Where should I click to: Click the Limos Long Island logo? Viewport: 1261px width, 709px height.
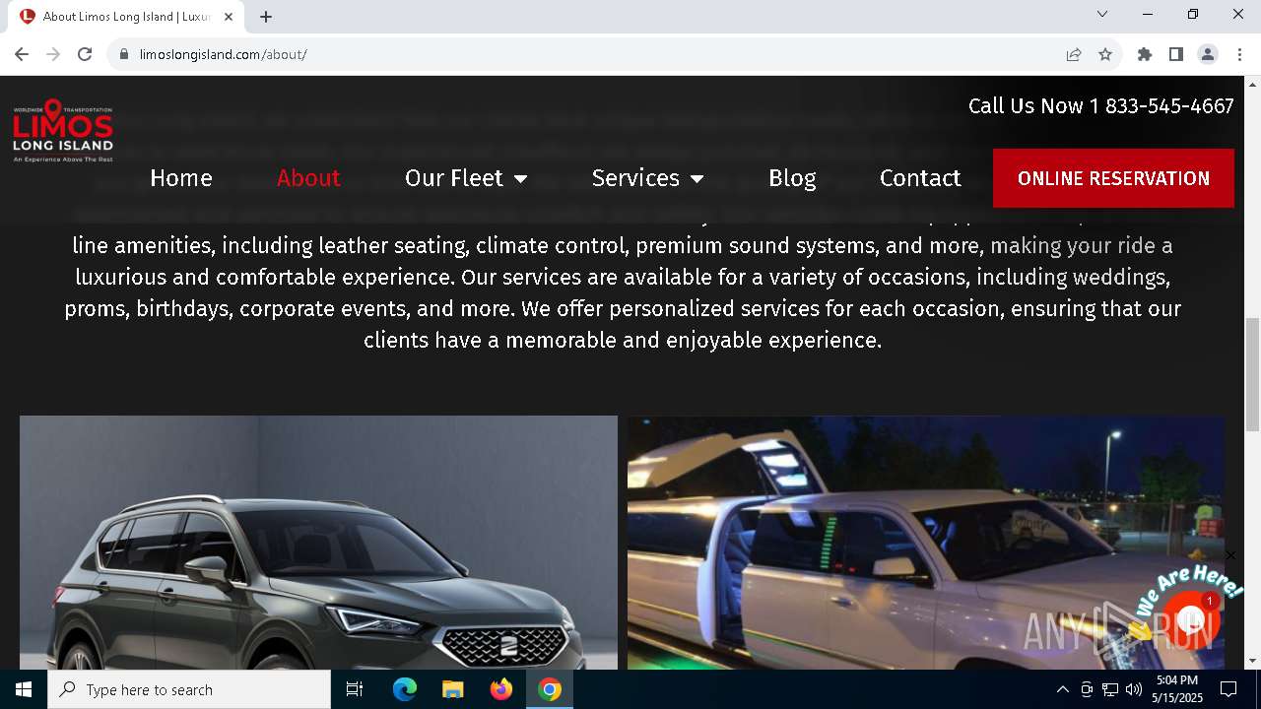pyautogui.click(x=63, y=130)
